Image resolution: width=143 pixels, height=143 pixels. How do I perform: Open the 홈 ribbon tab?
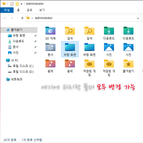18,10
